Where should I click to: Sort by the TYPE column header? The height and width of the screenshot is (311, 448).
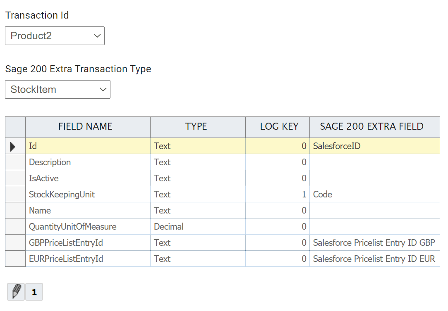pyautogui.click(x=198, y=126)
